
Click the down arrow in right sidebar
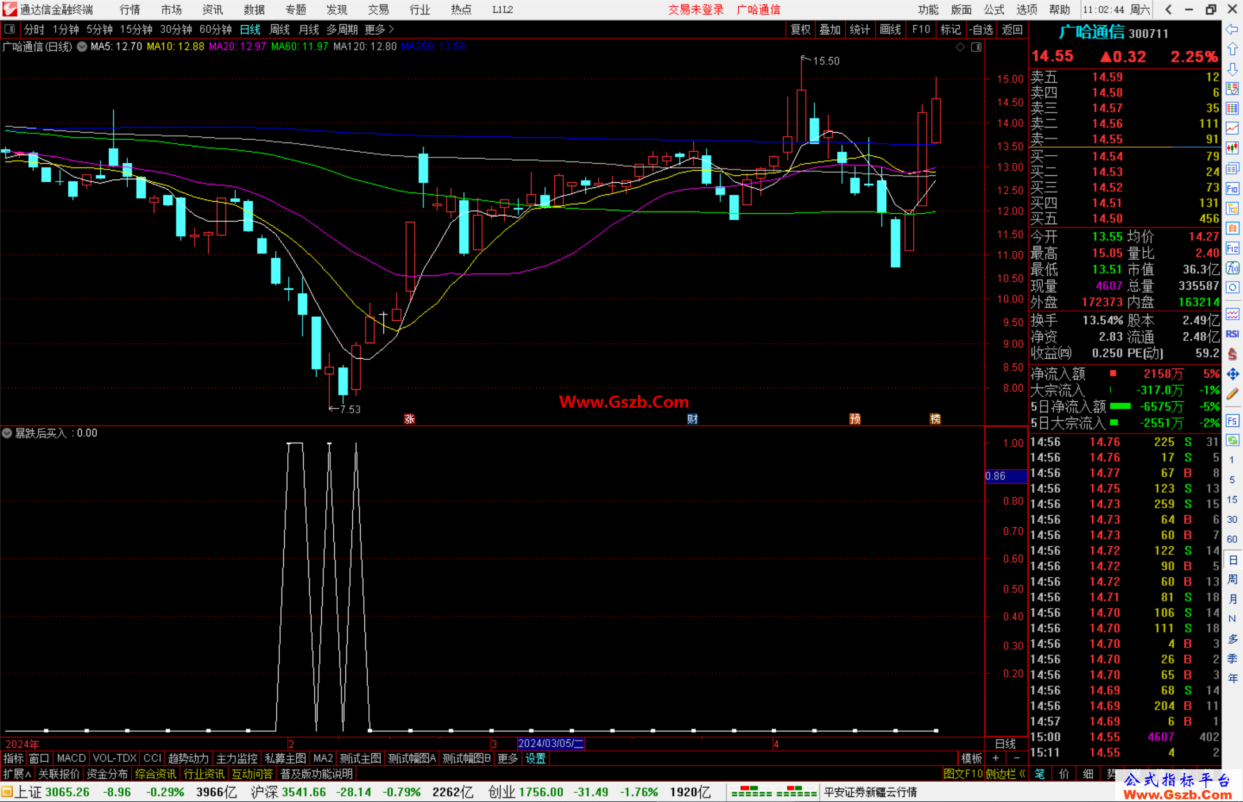pyautogui.click(x=1232, y=70)
